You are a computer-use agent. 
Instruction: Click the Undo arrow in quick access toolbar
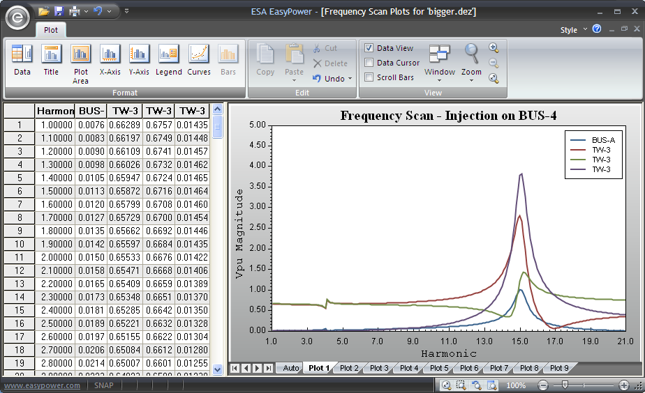98,11
